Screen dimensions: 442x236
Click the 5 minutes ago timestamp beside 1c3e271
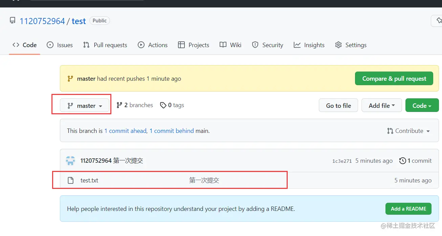374,161
